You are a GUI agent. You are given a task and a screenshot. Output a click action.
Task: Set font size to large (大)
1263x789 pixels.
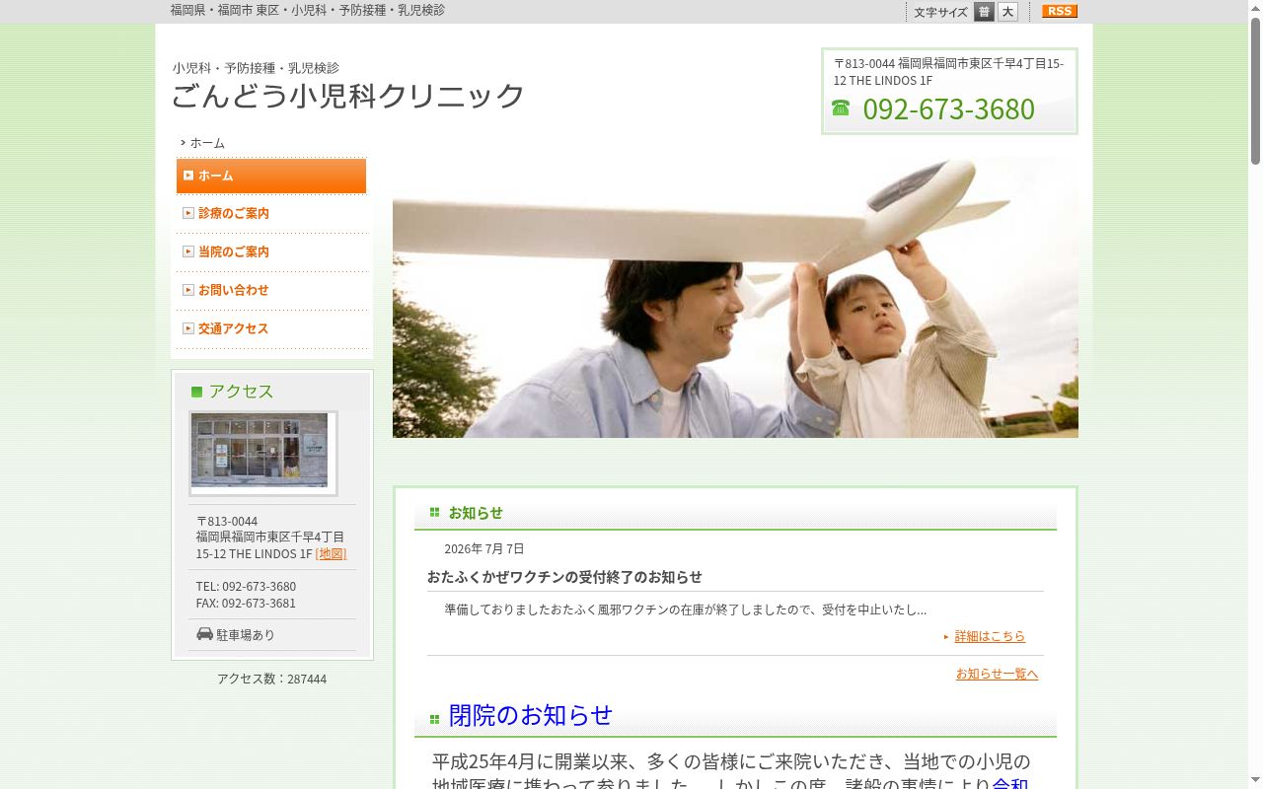click(1007, 12)
